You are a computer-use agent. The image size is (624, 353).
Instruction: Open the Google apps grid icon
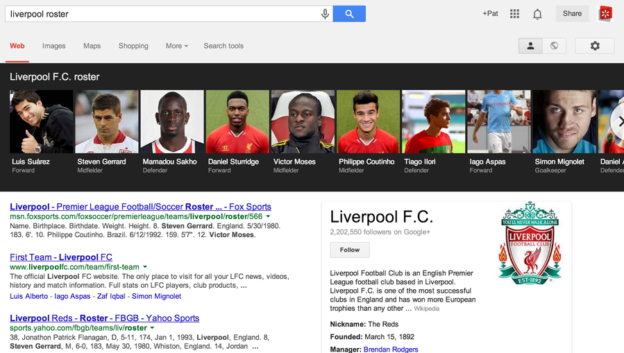tap(514, 14)
